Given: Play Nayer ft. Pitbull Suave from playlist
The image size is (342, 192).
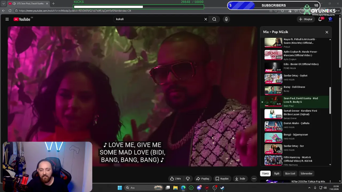Looking at the screenshot, I should [295, 43].
